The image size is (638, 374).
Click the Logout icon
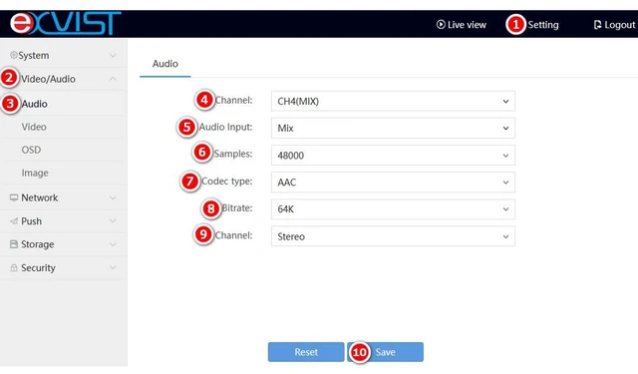(597, 25)
